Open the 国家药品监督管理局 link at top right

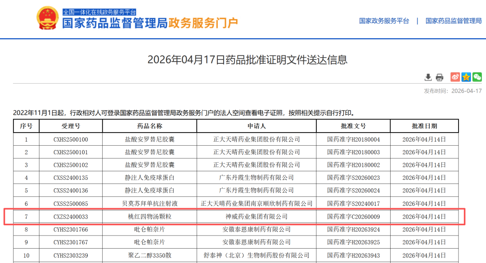tap(453, 21)
